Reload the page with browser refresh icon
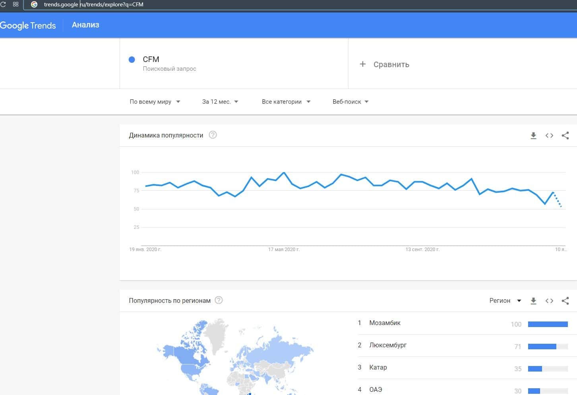 [3, 4]
